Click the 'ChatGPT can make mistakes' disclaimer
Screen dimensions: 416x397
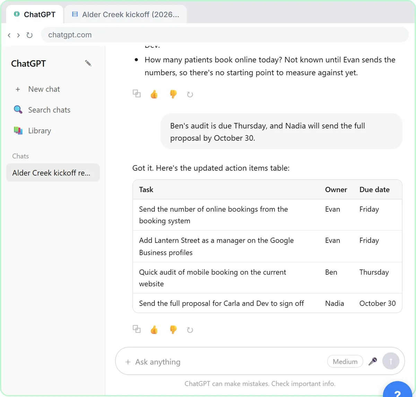pos(260,383)
